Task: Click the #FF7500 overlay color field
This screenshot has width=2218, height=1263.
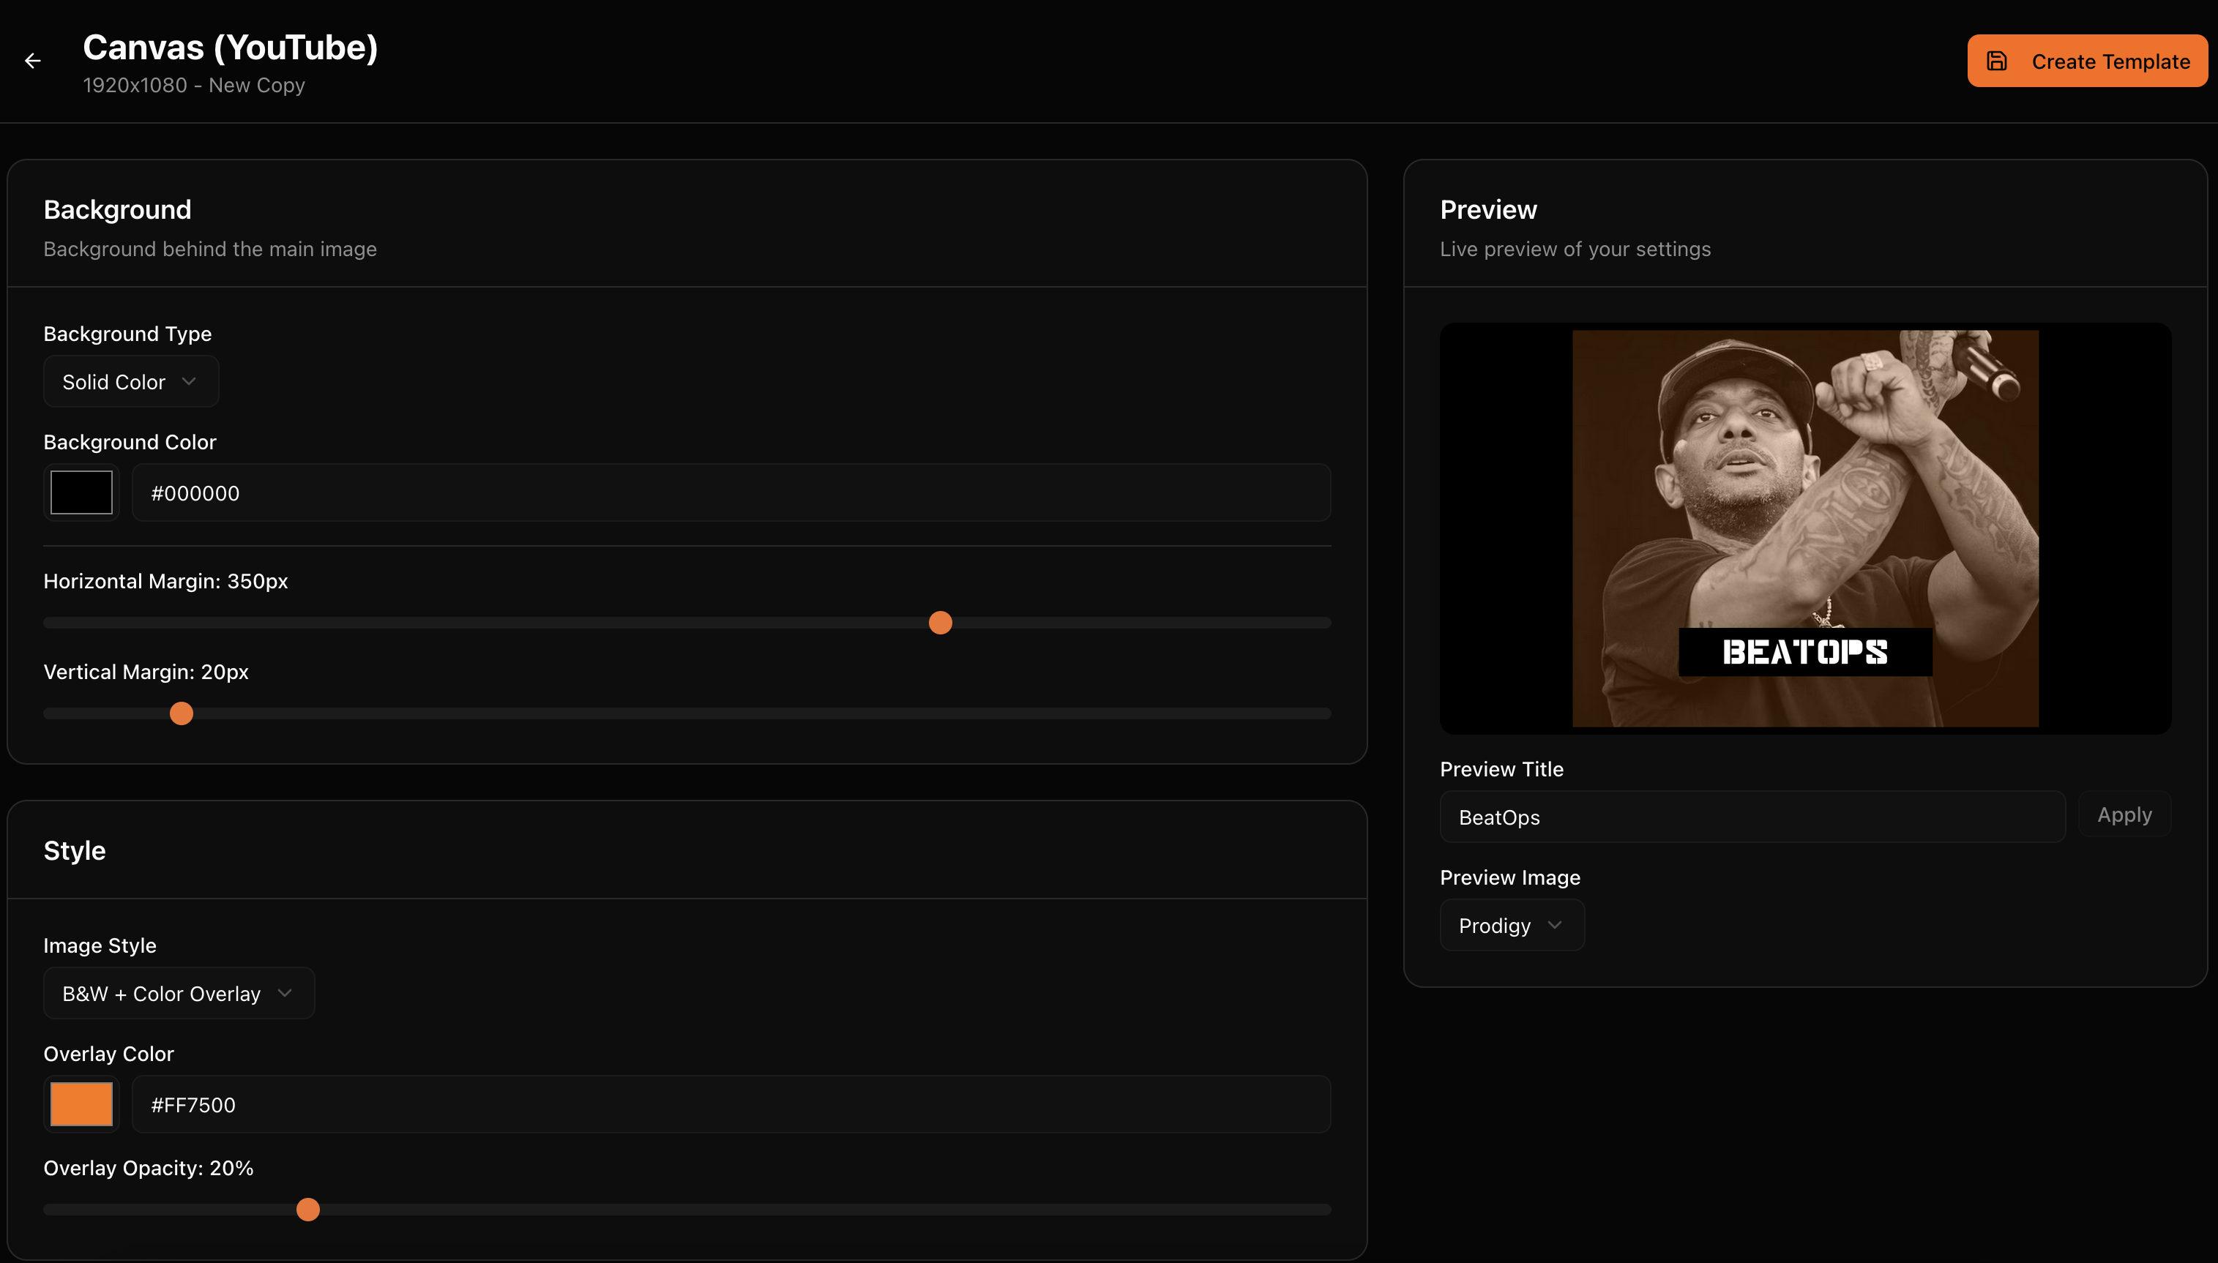Action: (x=731, y=1104)
